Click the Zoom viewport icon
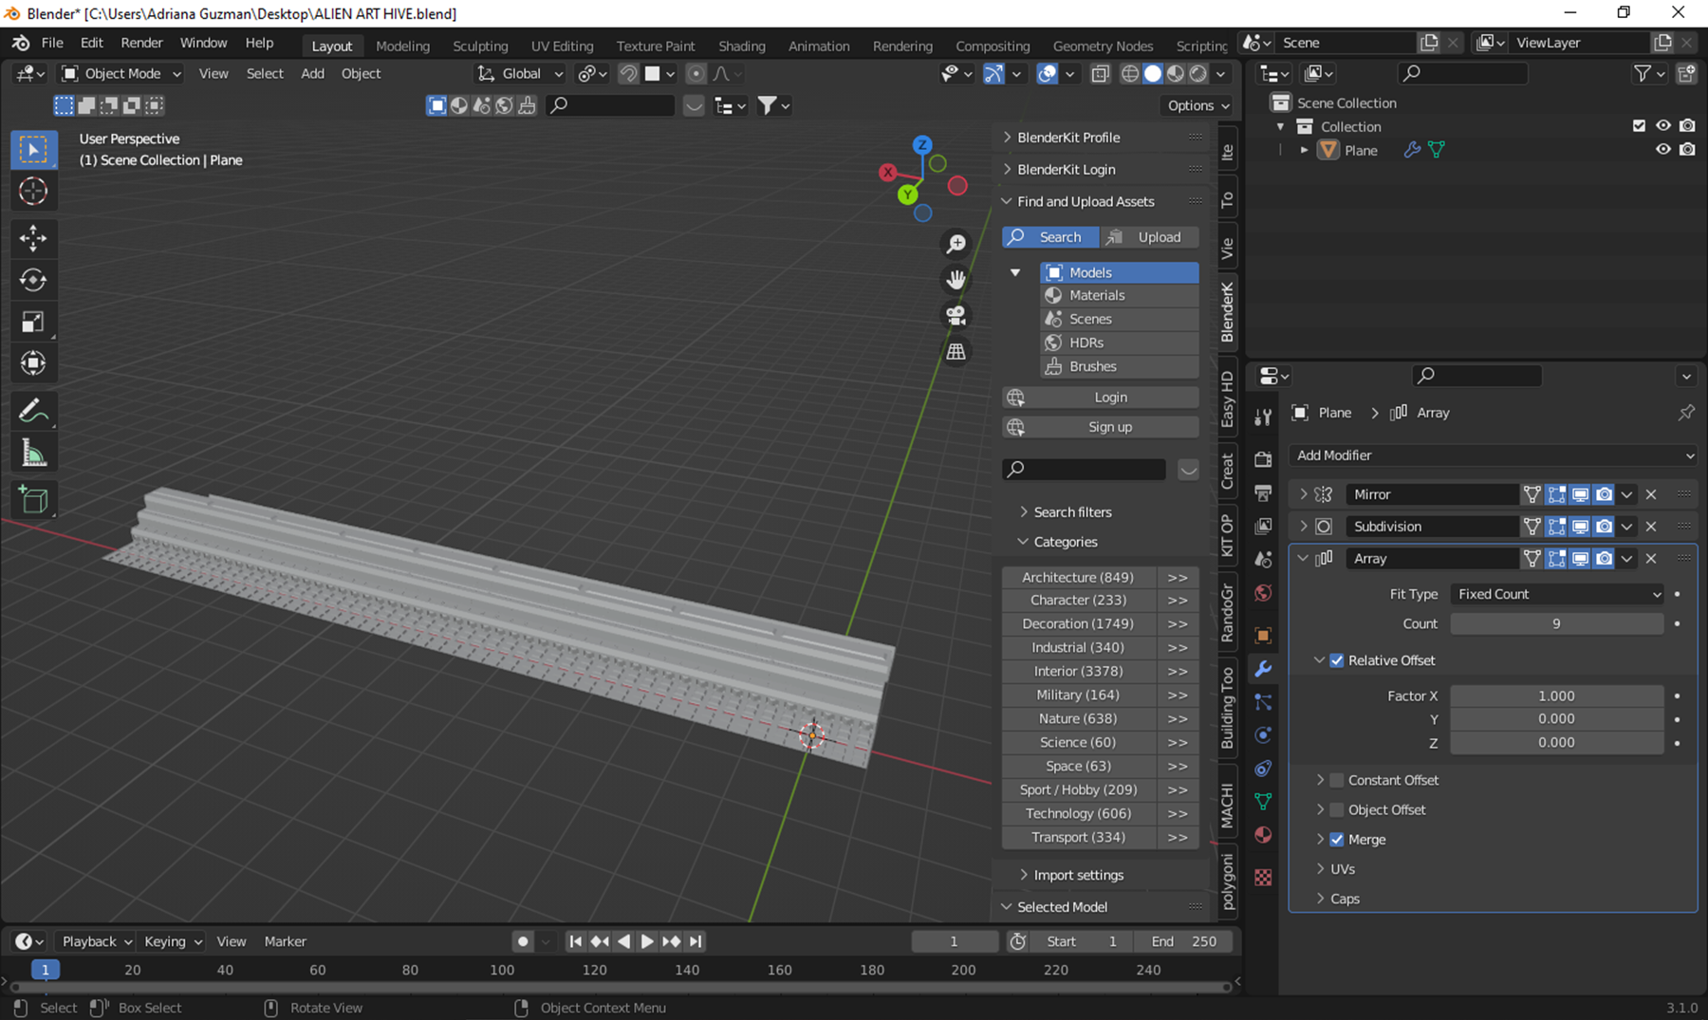This screenshot has height=1020, width=1708. click(956, 244)
